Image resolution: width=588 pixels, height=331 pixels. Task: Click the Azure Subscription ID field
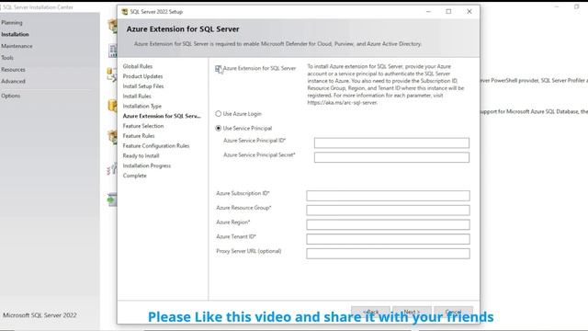[388, 196]
